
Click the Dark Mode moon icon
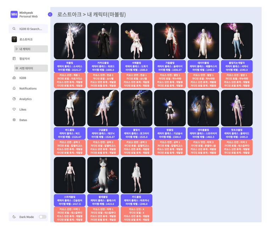14,217
